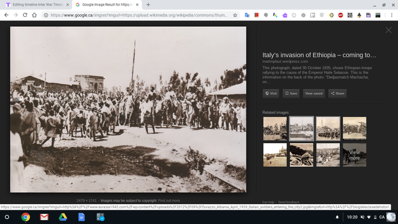Close the Editing timeline Inter War tab
Screen dimensions: 398x224
tap(68, 4)
